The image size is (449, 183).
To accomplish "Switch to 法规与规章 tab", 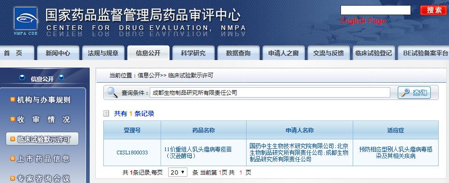I will tap(103, 53).
